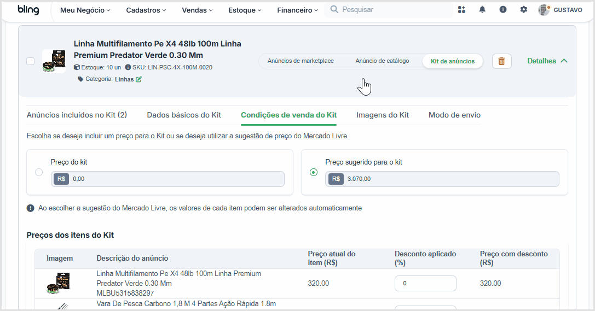Click the Linhas category link
Image resolution: width=595 pixels, height=311 pixels.
[x=124, y=79]
